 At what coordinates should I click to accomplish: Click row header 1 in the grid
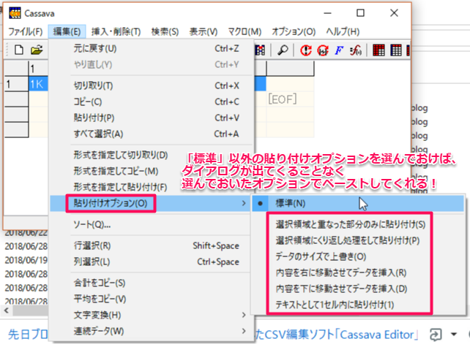coord(17,84)
